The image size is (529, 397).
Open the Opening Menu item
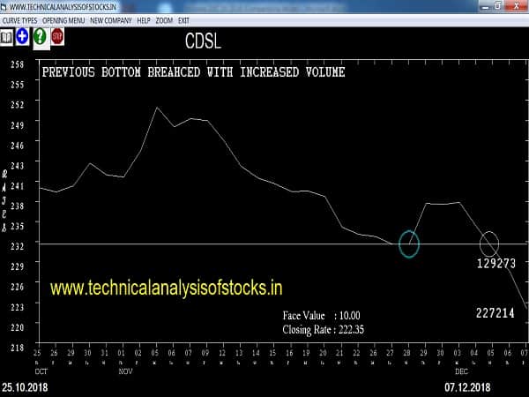pos(63,19)
